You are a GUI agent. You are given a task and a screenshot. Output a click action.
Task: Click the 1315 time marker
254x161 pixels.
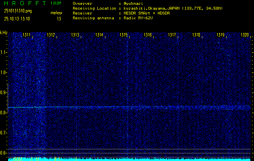[124, 35]
